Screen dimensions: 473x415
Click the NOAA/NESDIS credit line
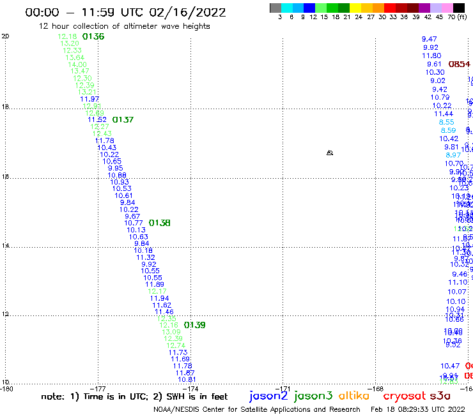(257, 410)
